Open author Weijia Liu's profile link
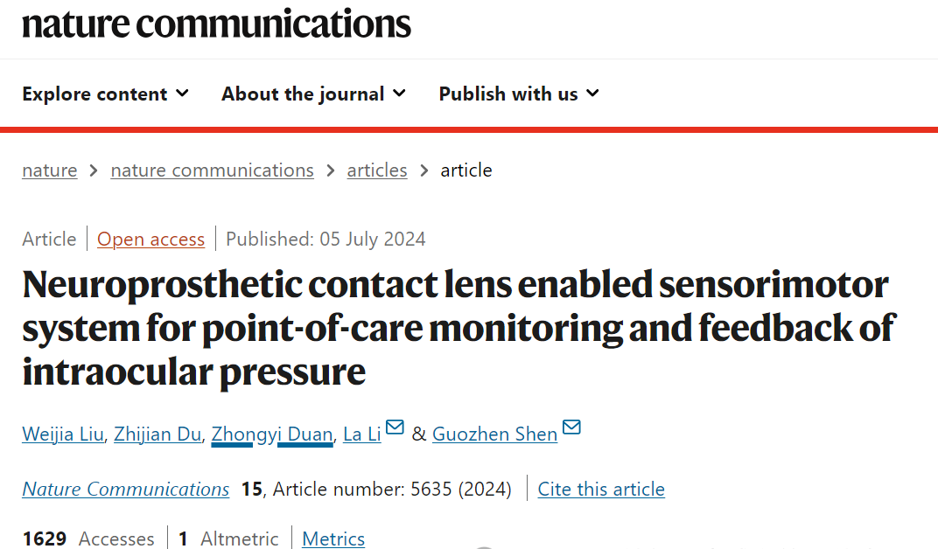Viewport: 938px width, 549px height. coord(62,434)
